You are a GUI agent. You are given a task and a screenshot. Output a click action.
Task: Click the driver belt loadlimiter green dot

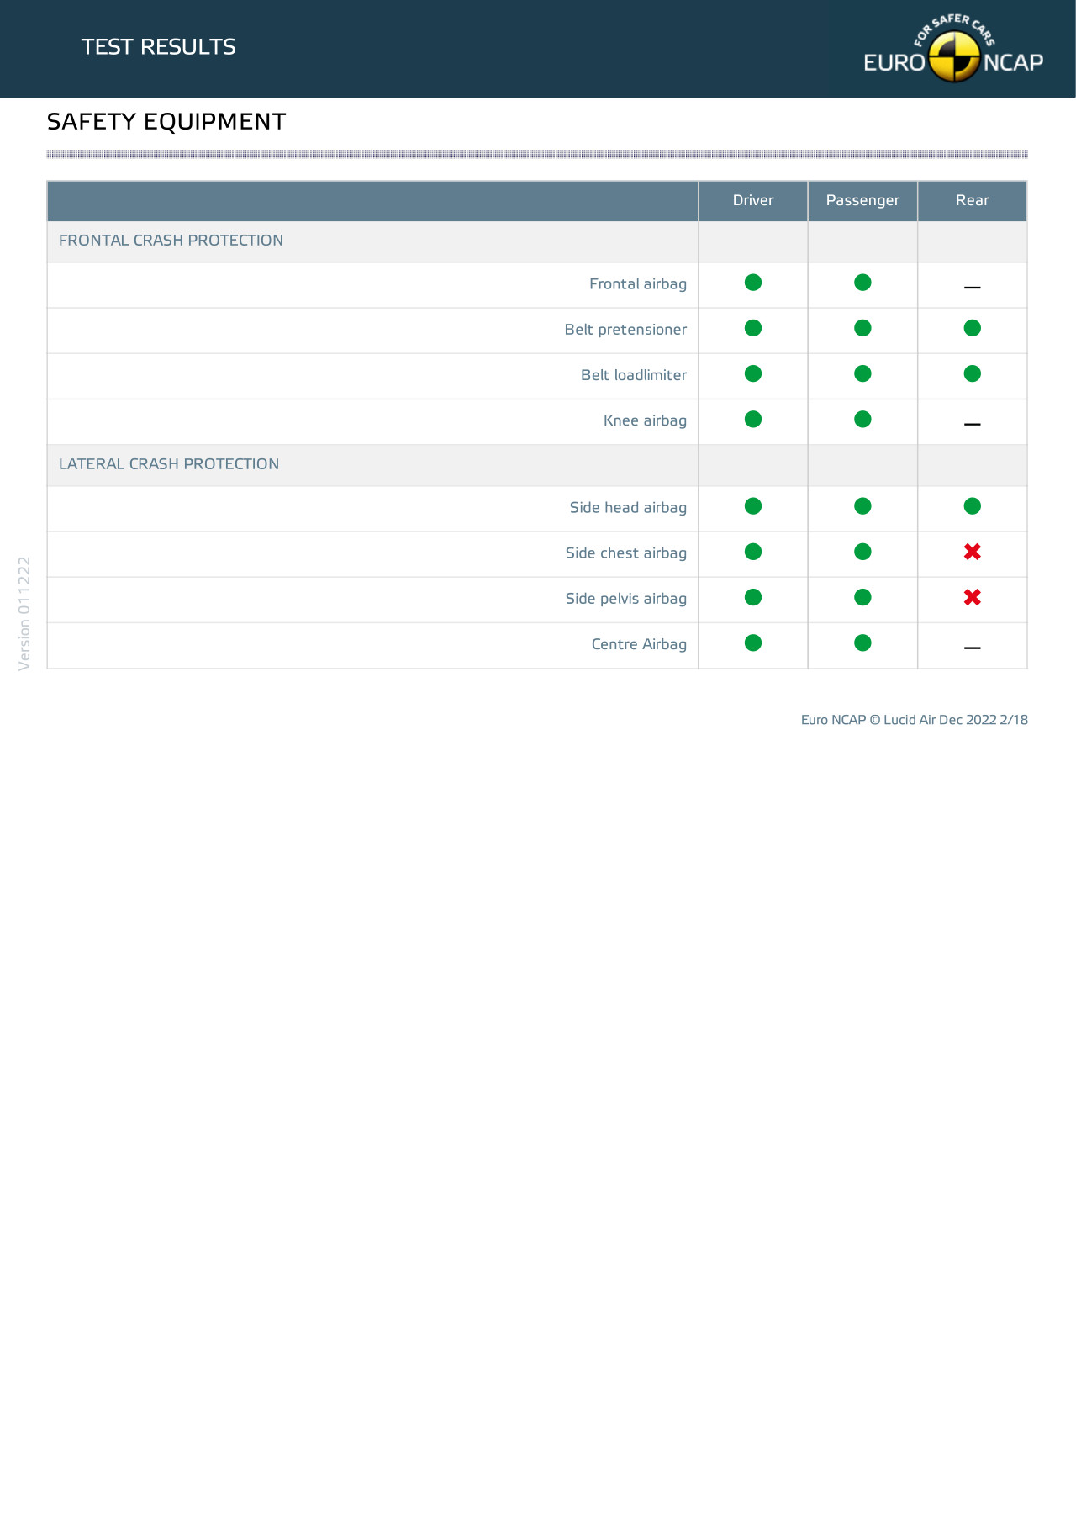(753, 373)
